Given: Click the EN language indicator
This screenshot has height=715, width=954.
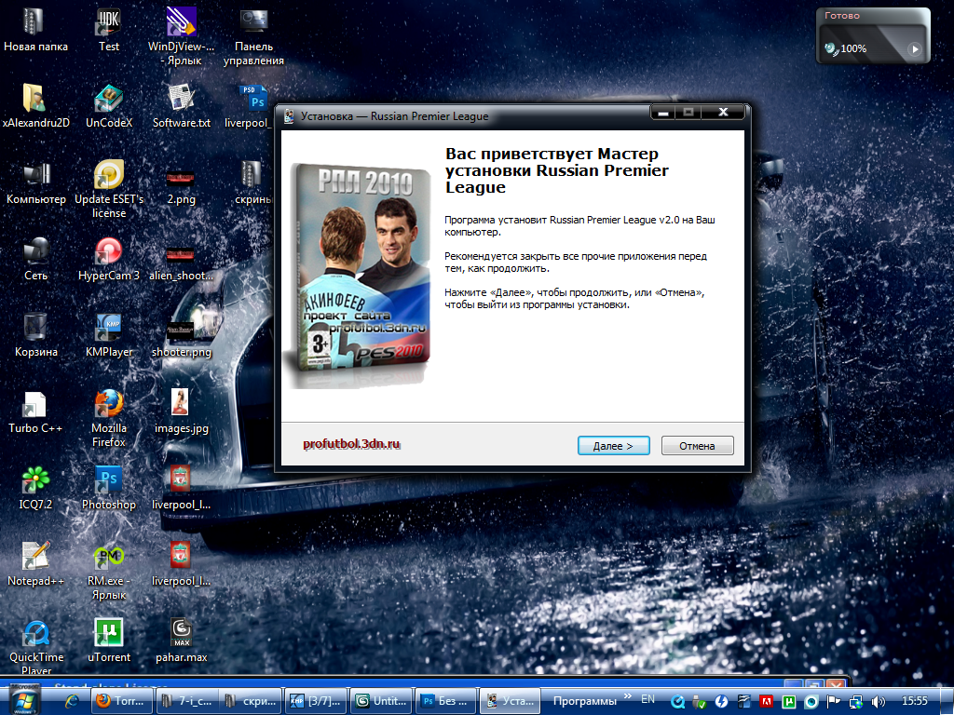Looking at the screenshot, I should [648, 699].
